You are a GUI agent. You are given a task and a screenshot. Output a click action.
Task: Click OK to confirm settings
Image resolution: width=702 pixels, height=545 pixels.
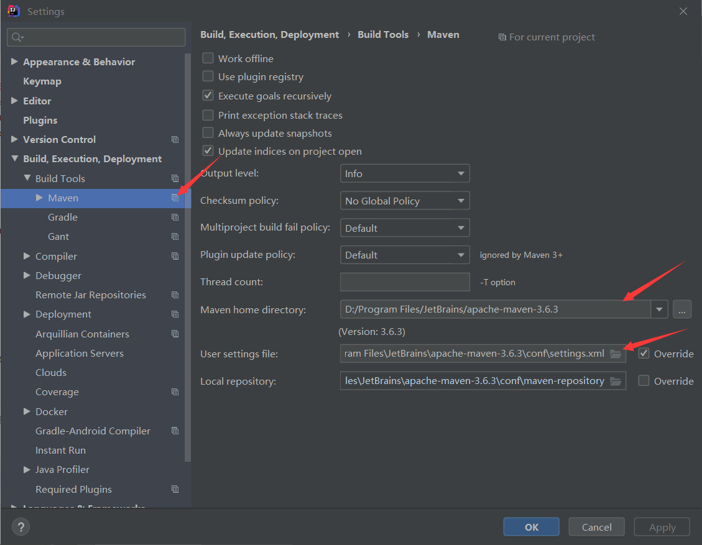coord(532,527)
